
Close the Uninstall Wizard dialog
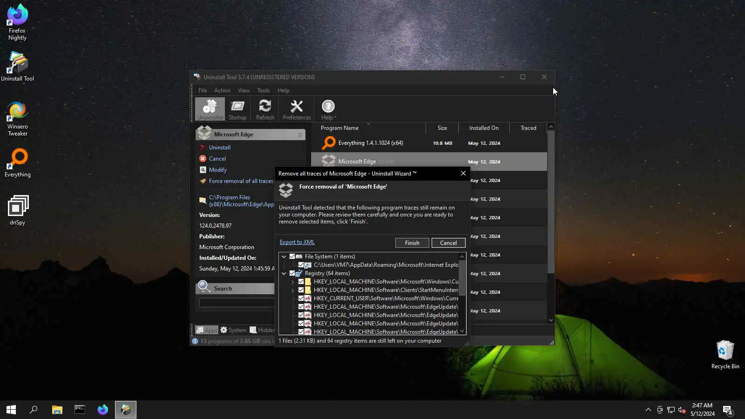(x=463, y=173)
